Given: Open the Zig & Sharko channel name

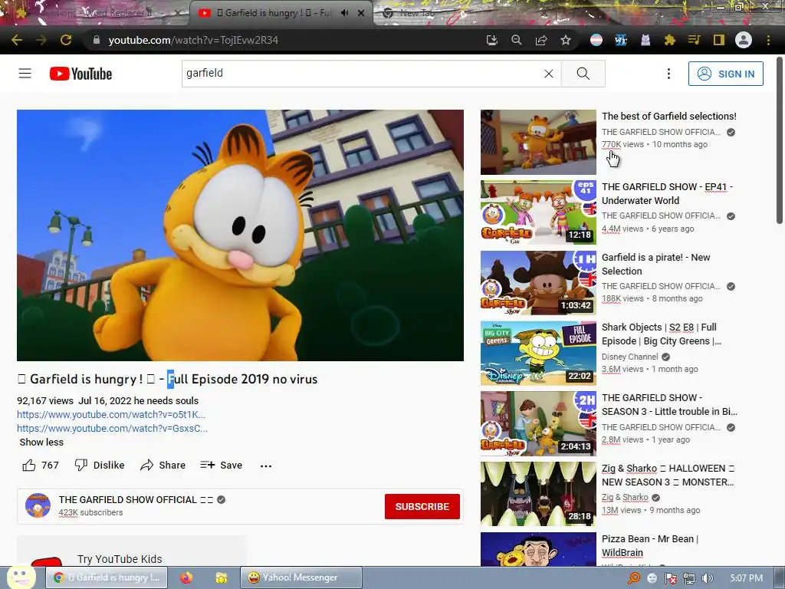Looking at the screenshot, I should (625, 497).
